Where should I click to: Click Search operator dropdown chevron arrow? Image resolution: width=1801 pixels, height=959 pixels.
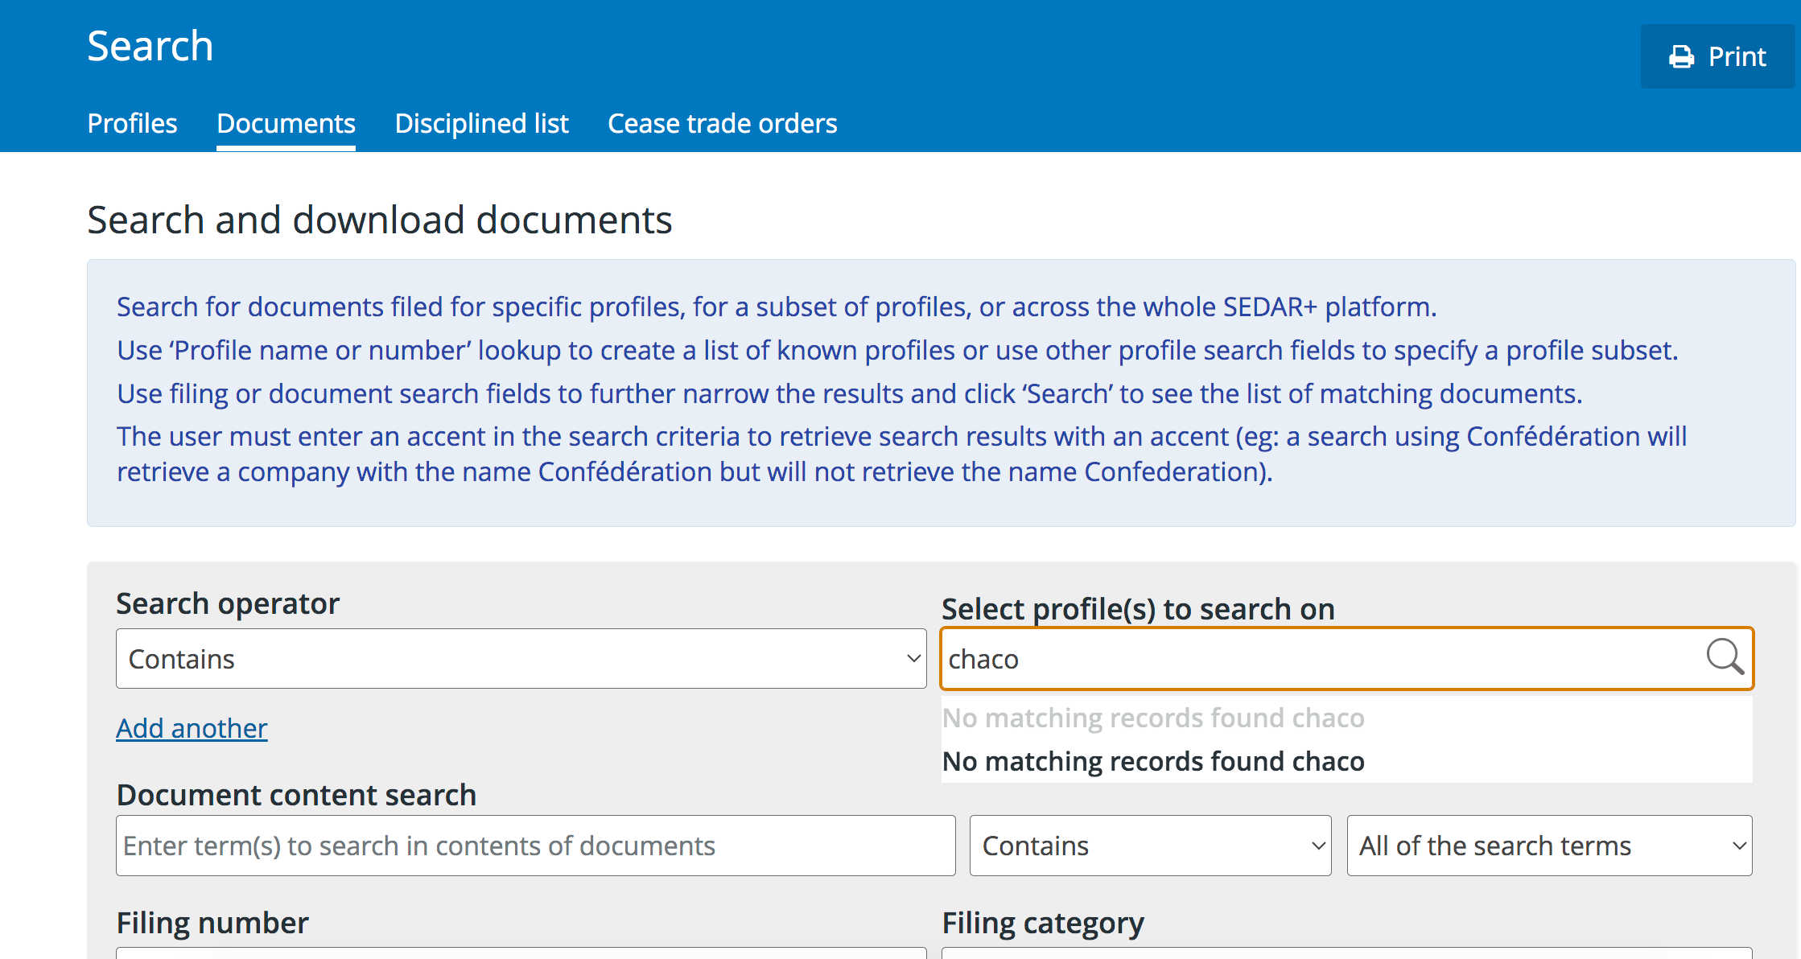click(x=913, y=659)
